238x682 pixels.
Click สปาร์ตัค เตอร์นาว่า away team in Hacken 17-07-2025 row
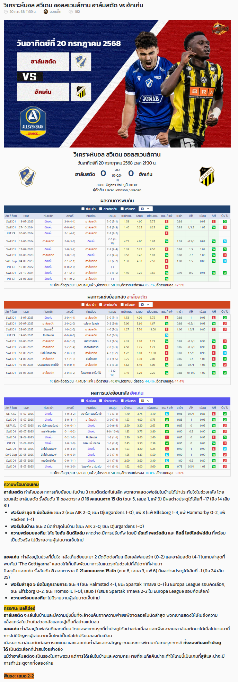pyautogui.click(x=91, y=414)
